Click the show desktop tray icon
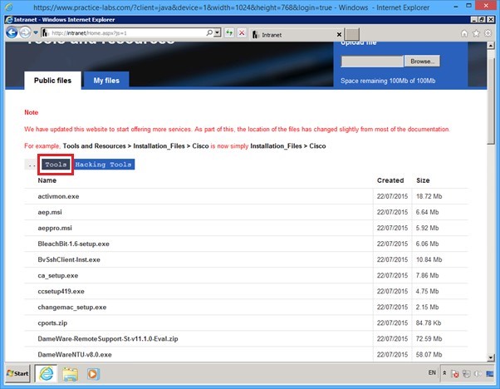500x389 pixels. pyautogui.click(x=490, y=374)
